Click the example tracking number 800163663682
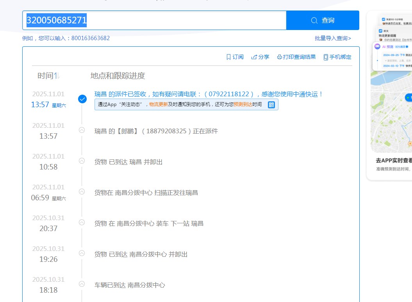412x302 pixels. click(90, 38)
